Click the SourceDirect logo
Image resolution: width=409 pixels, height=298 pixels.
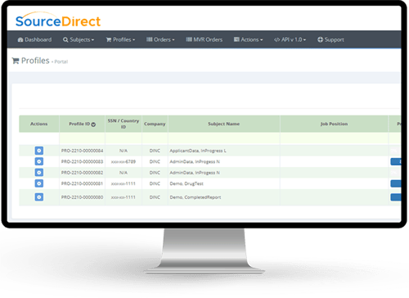point(58,20)
